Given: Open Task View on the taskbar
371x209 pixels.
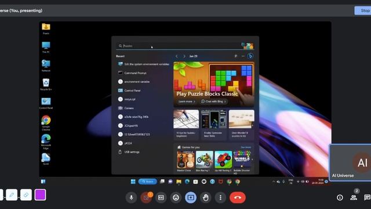Looking at the screenshot, I should pyautogui.click(x=162, y=182).
